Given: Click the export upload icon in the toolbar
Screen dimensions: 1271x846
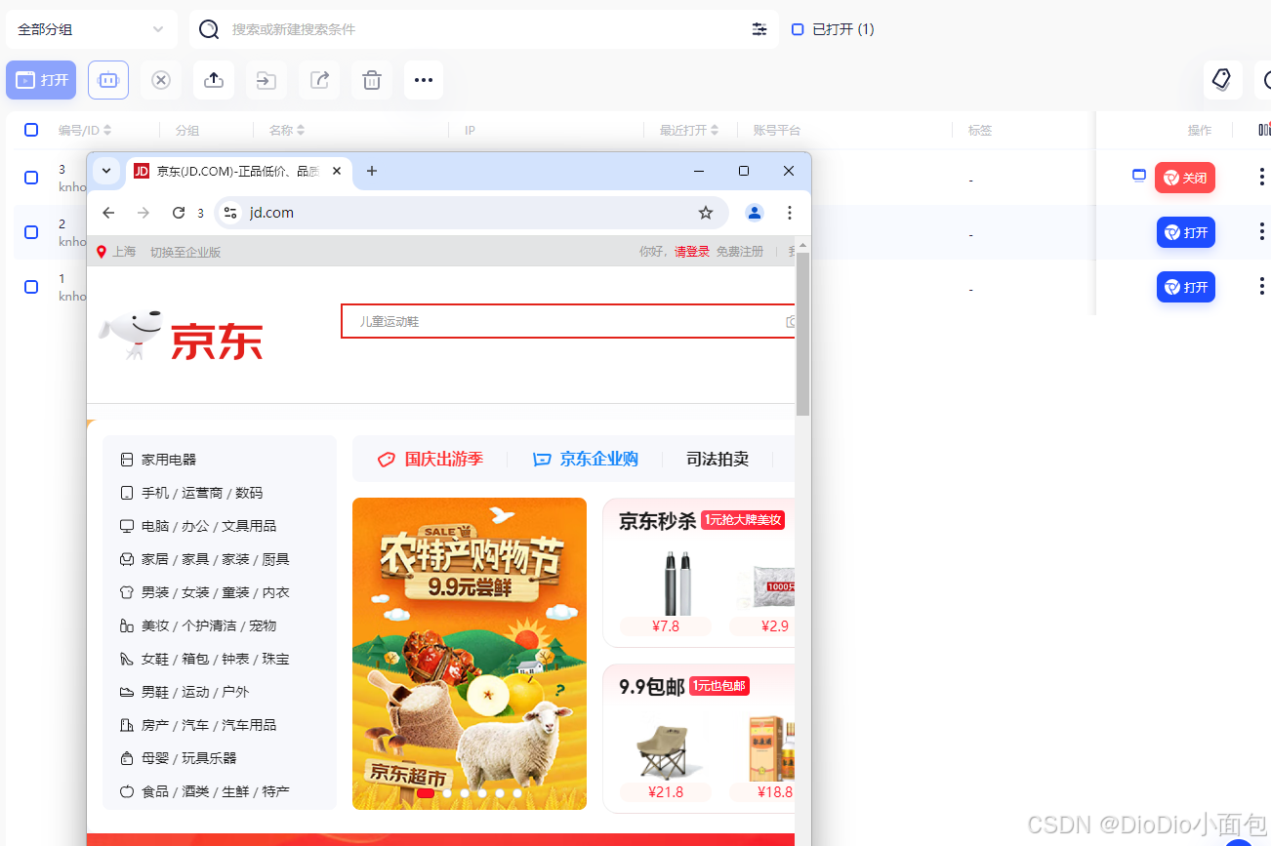Looking at the screenshot, I should click(213, 80).
